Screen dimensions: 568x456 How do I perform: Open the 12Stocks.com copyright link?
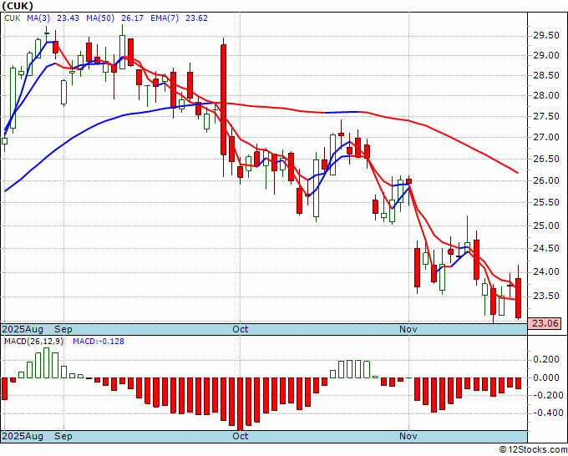point(533,450)
